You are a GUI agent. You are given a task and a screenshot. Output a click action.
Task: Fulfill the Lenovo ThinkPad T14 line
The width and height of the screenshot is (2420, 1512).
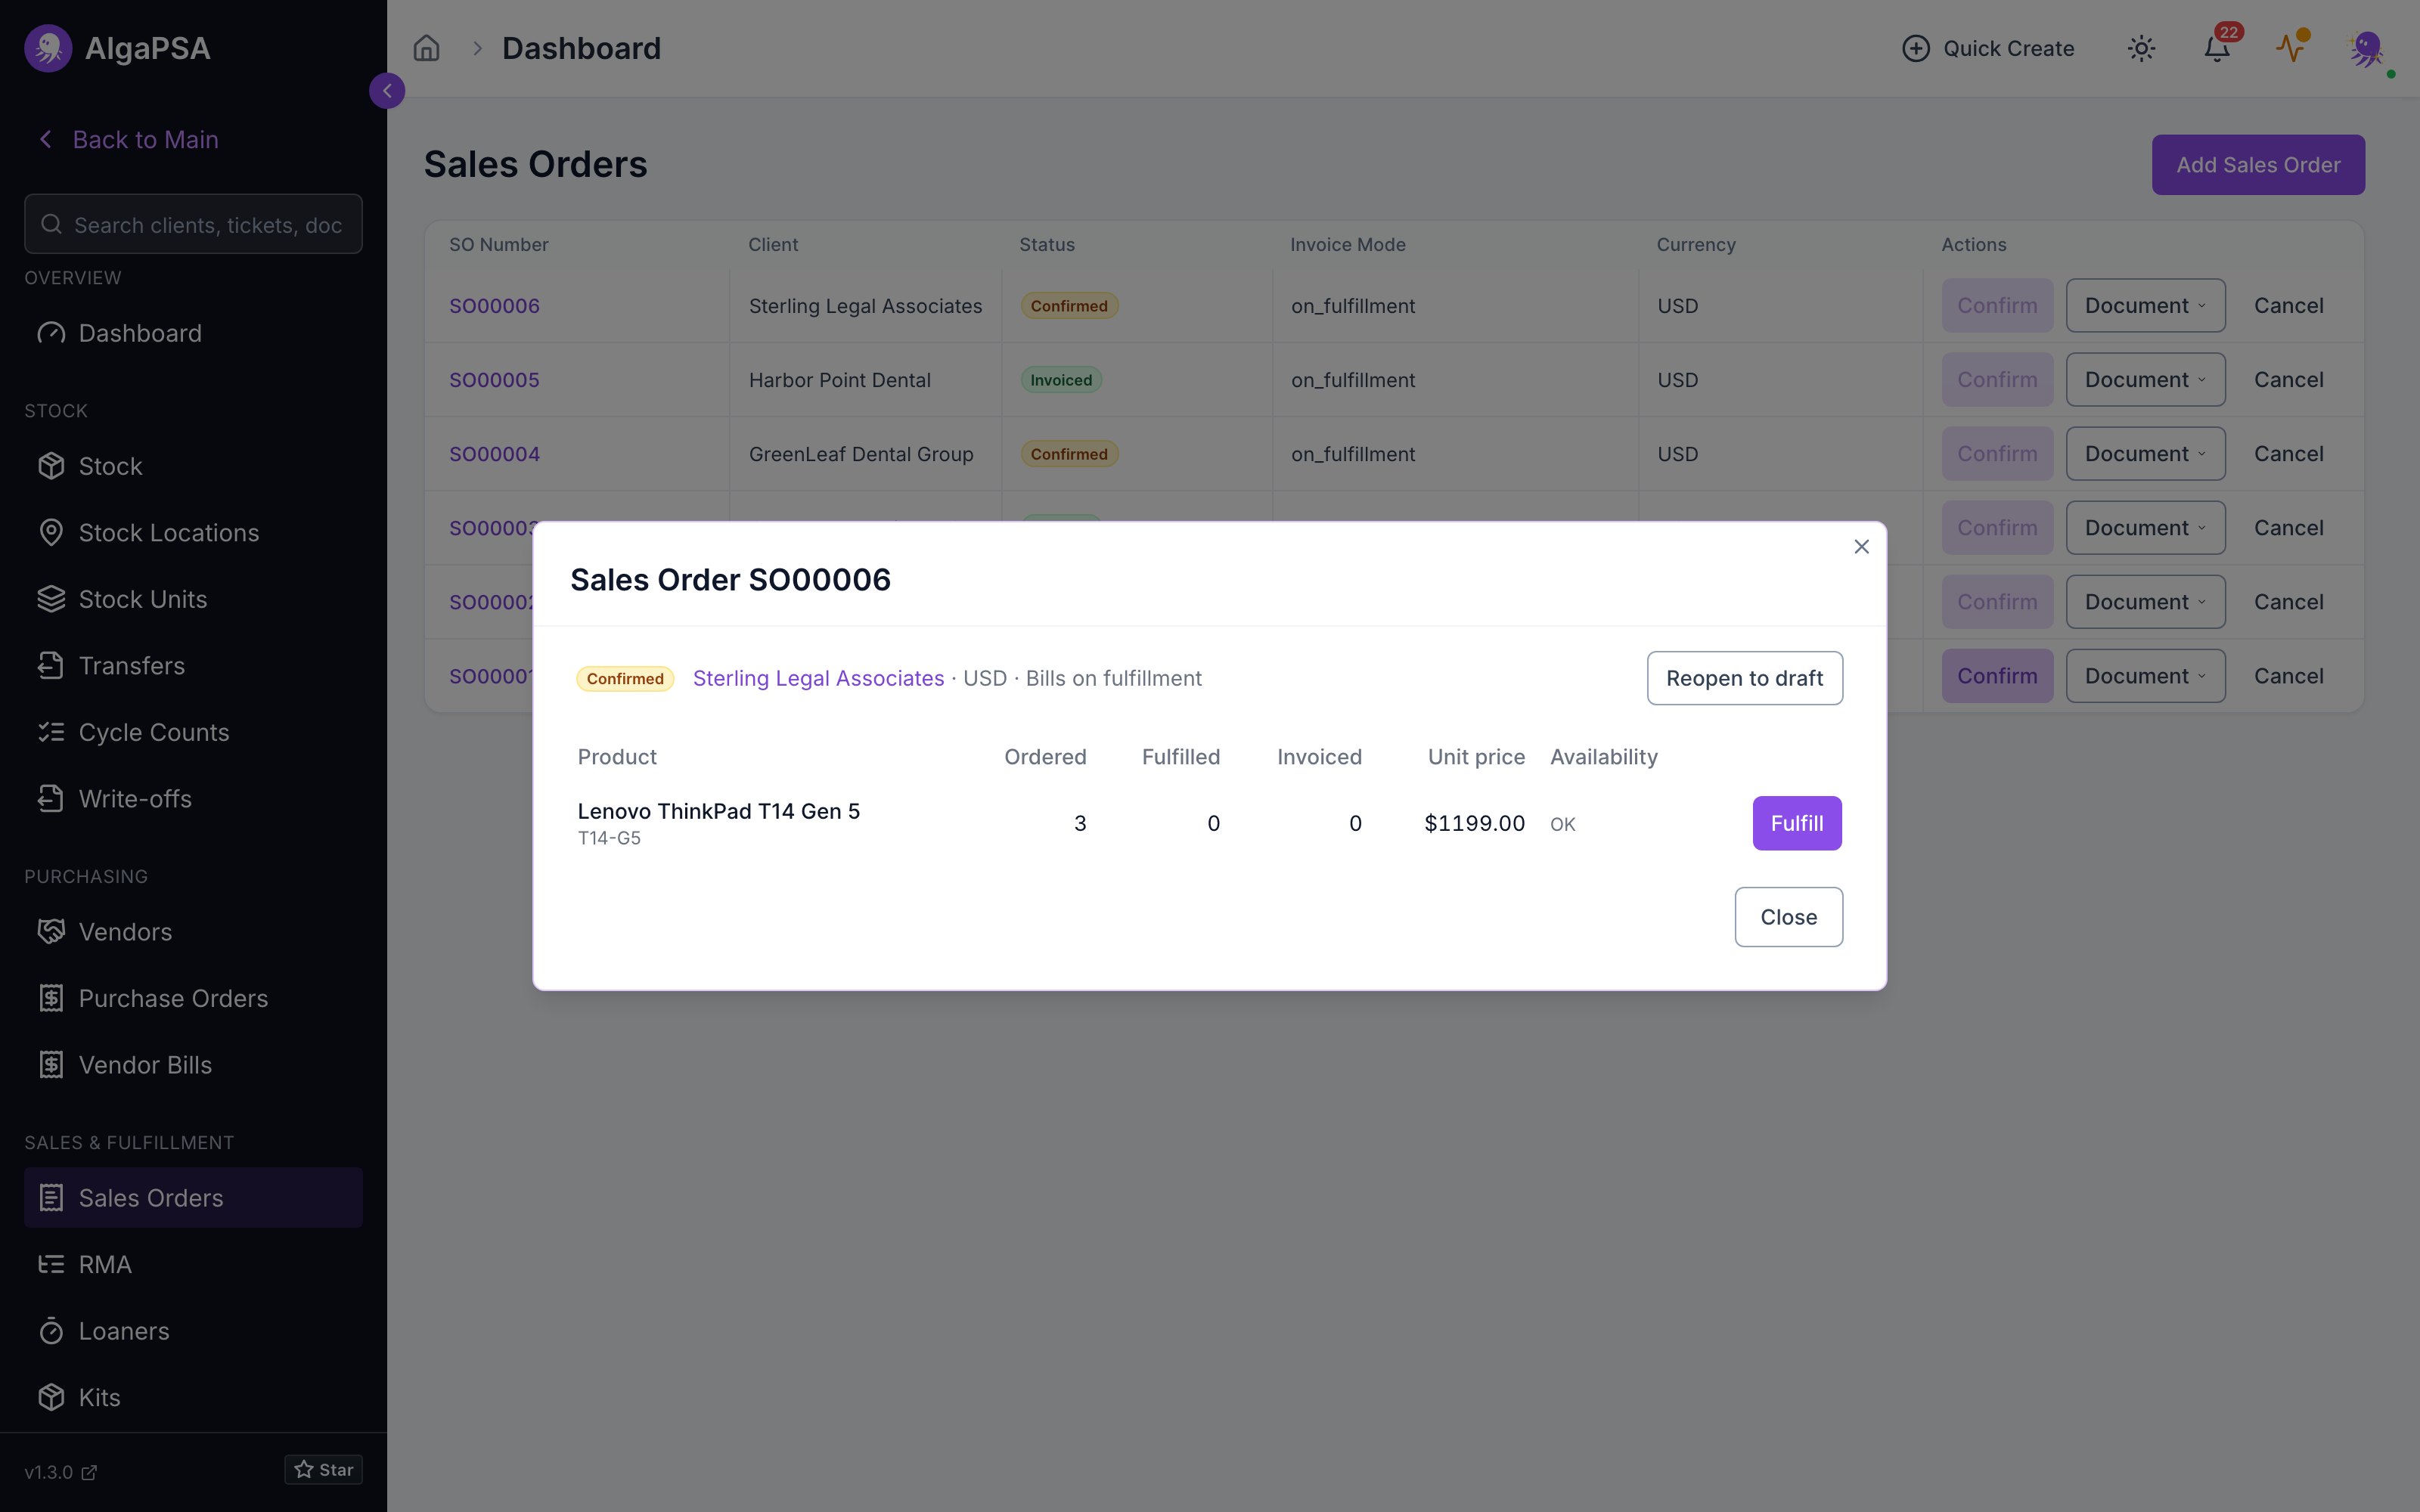(x=1797, y=823)
